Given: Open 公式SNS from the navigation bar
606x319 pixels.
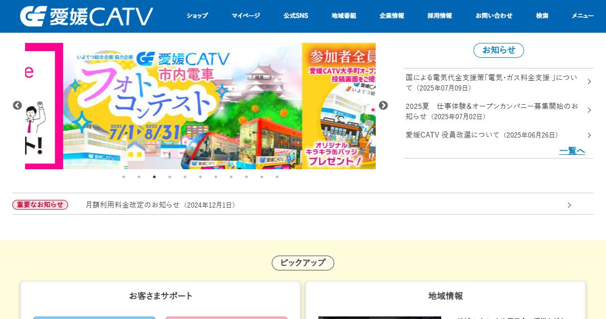Looking at the screenshot, I should 296,16.
